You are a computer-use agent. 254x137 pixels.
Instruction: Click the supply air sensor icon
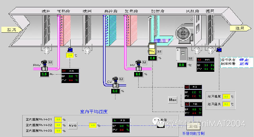[219, 50]
